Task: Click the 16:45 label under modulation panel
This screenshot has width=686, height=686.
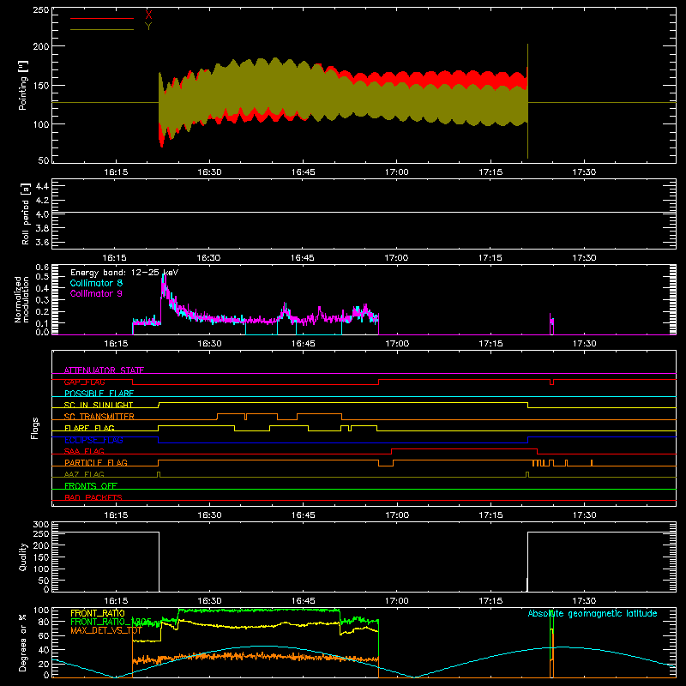Action: (303, 344)
